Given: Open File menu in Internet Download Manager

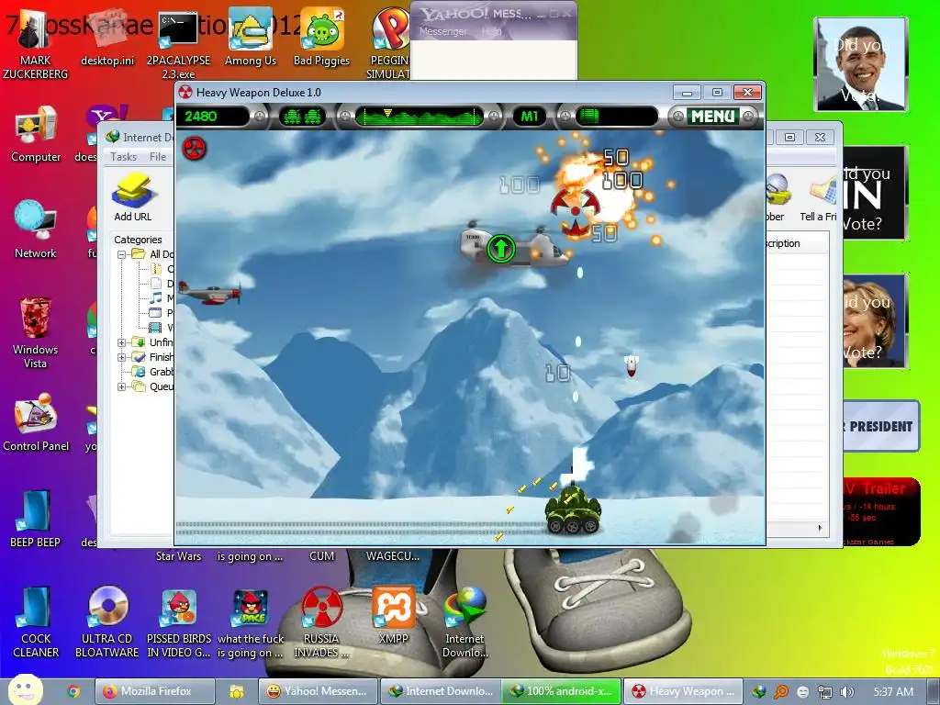Looking at the screenshot, I should click(158, 156).
